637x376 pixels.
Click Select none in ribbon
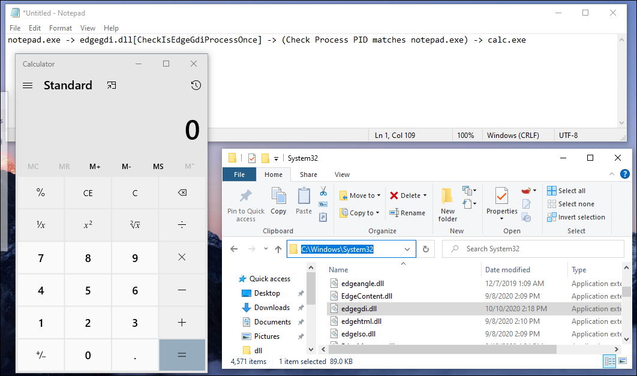click(571, 204)
